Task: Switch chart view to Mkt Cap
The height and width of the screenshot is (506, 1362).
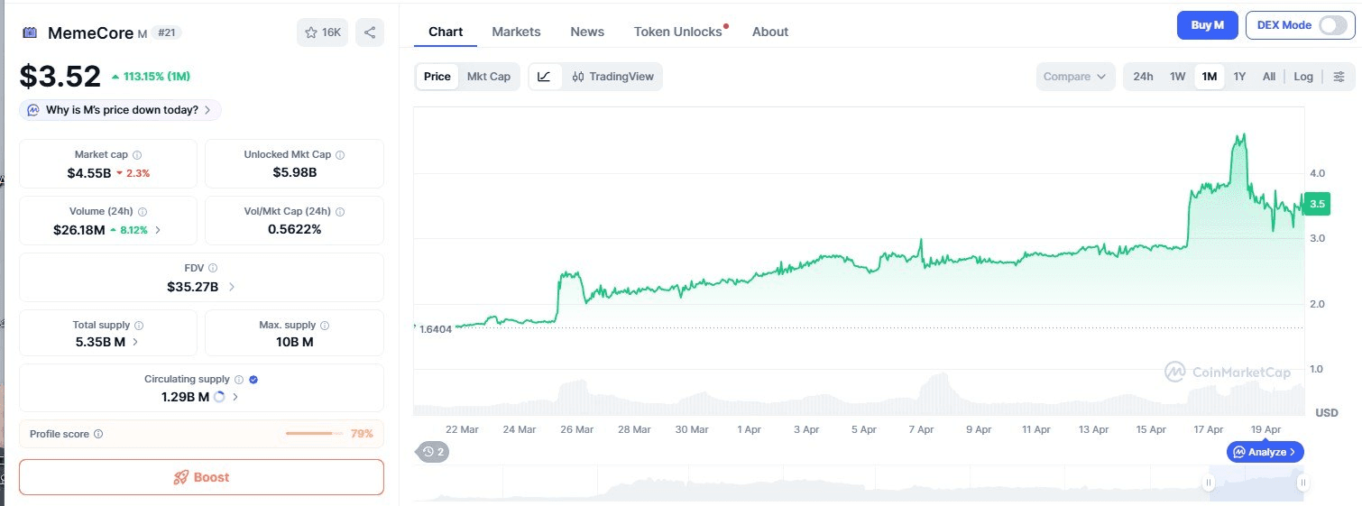Action: [x=488, y=77]
